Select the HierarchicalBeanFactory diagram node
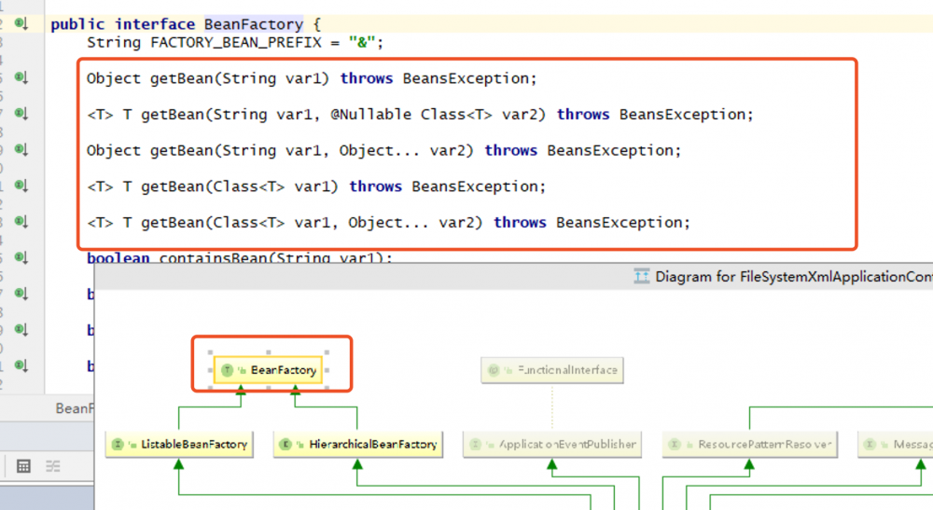This screenshot has height=510, width=933. point(357,444)
